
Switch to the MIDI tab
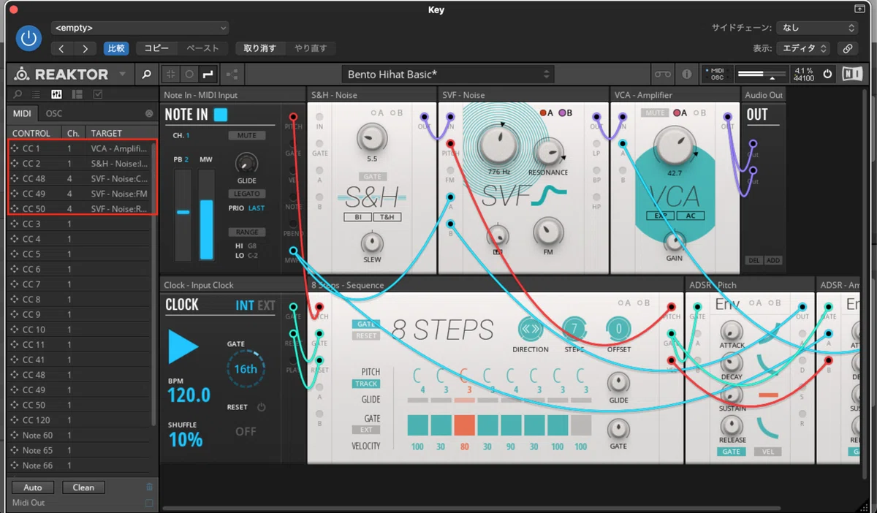tap(22, 113)
